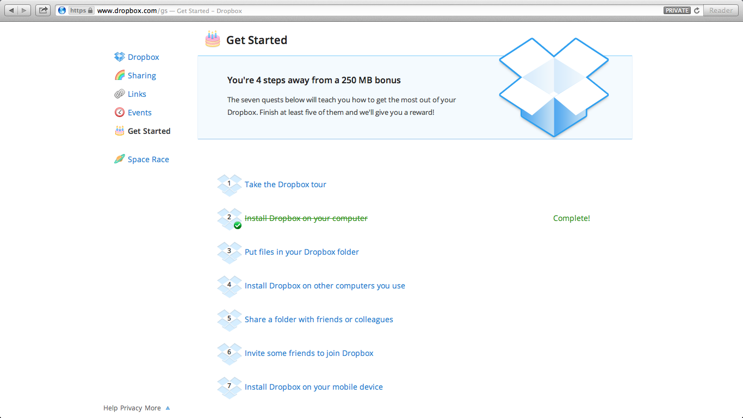Click the planet Space Race icon
Screen dimensions: 743x418
(x=120, y=159)
